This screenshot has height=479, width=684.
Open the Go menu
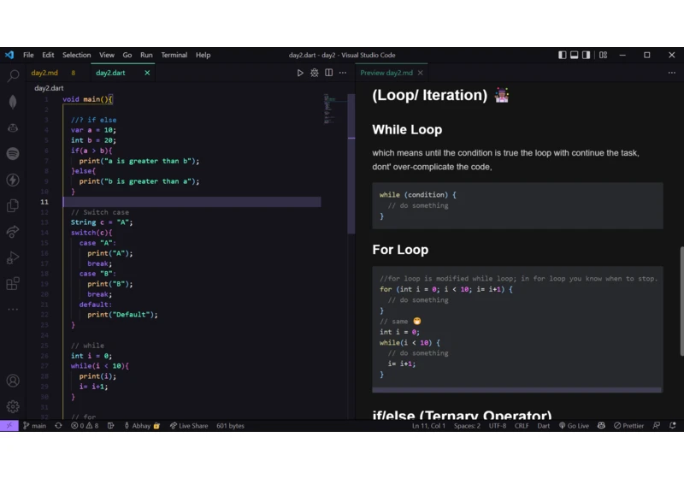tap(127, 55)
